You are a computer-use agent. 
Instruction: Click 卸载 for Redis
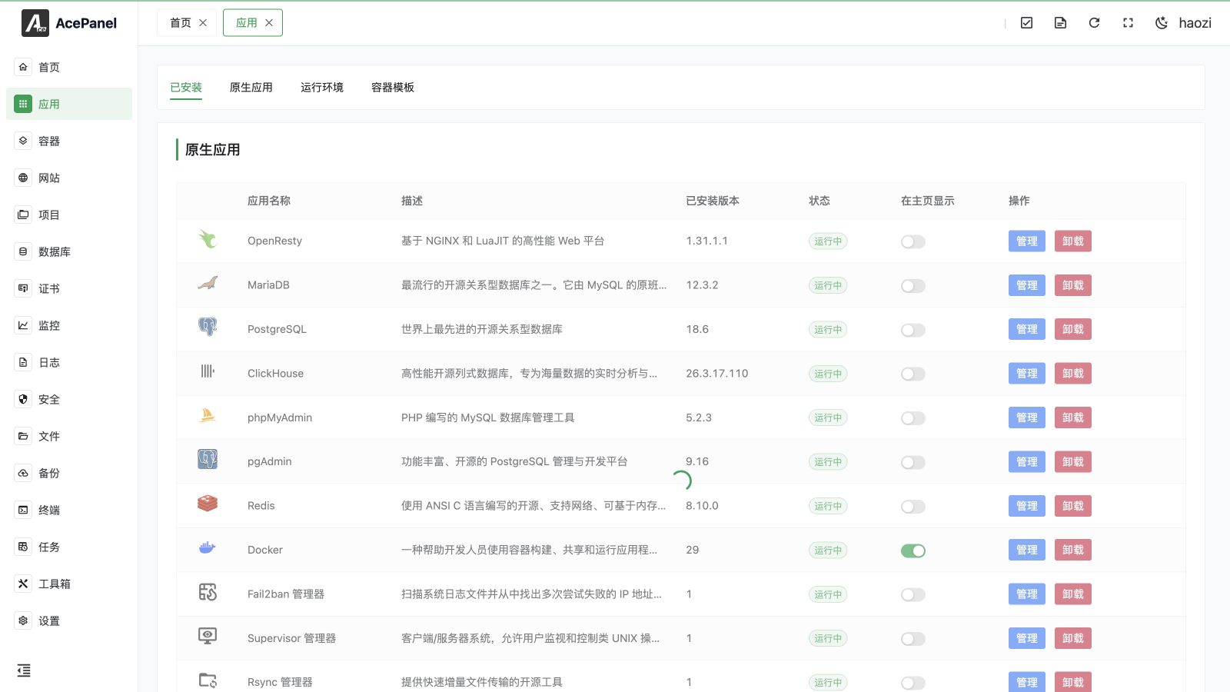click(1073, 506)
